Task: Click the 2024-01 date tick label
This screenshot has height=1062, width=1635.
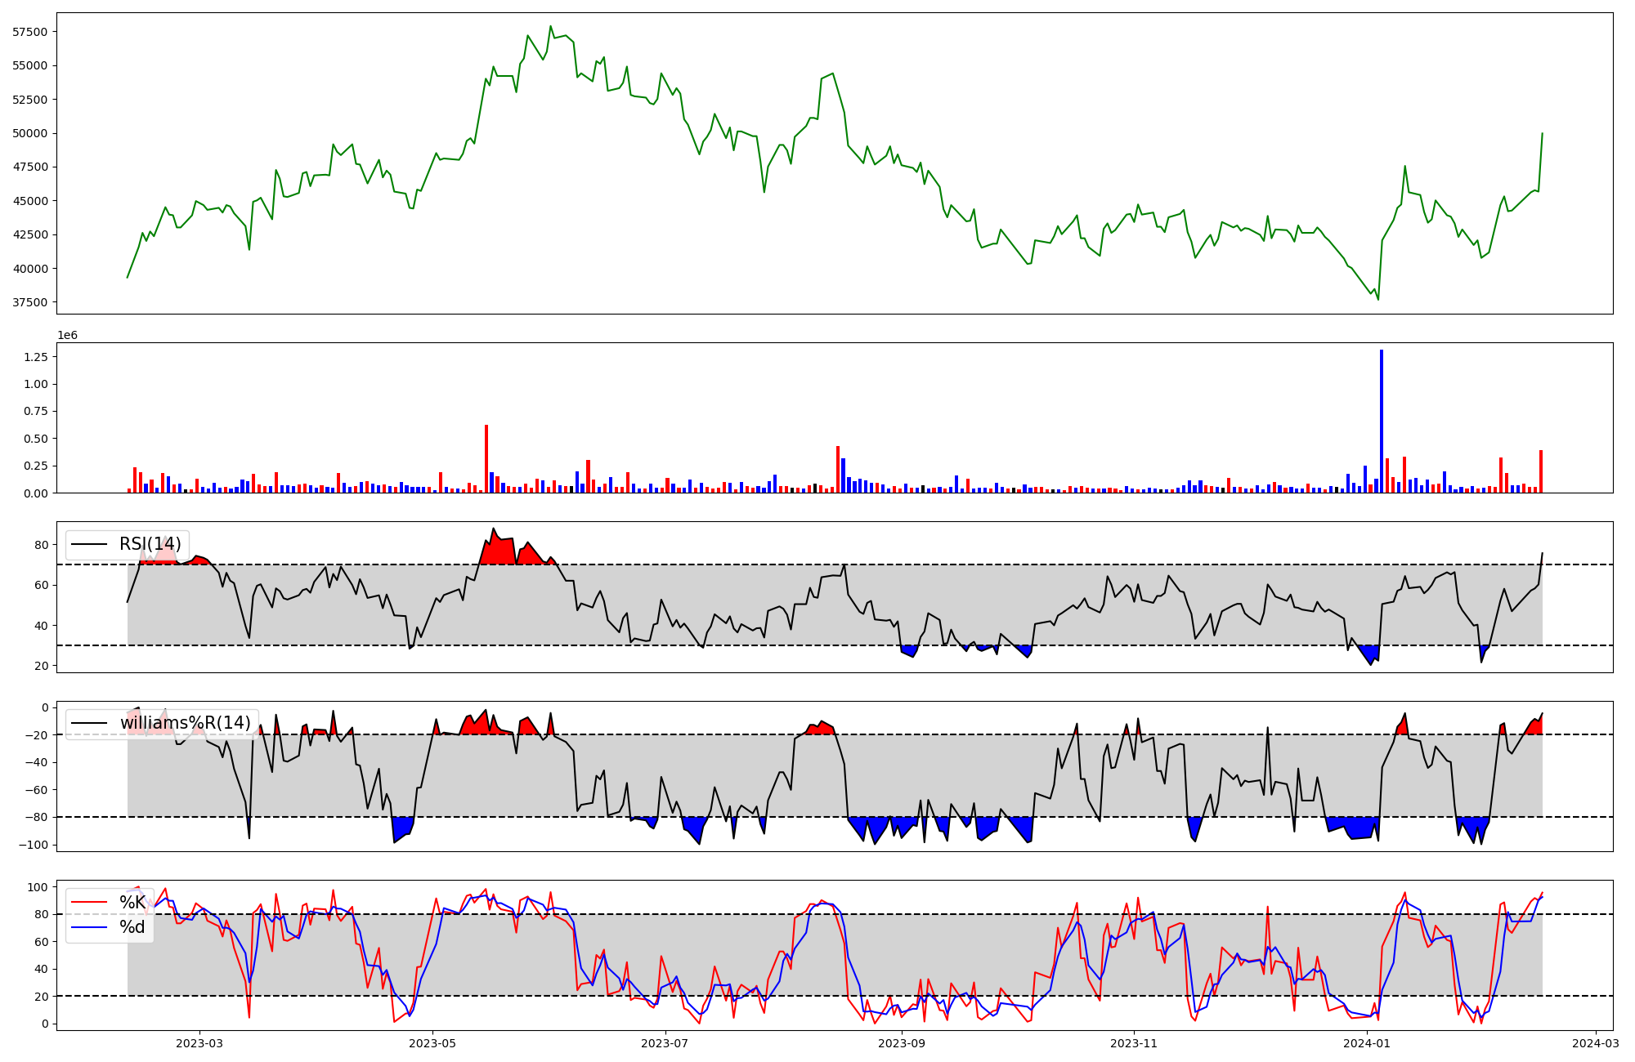Action: [x=1367, y=1043]
